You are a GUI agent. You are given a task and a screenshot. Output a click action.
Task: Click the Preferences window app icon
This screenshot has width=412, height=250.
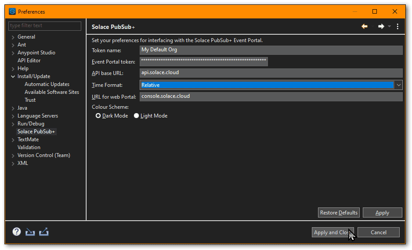coord(12,11)
